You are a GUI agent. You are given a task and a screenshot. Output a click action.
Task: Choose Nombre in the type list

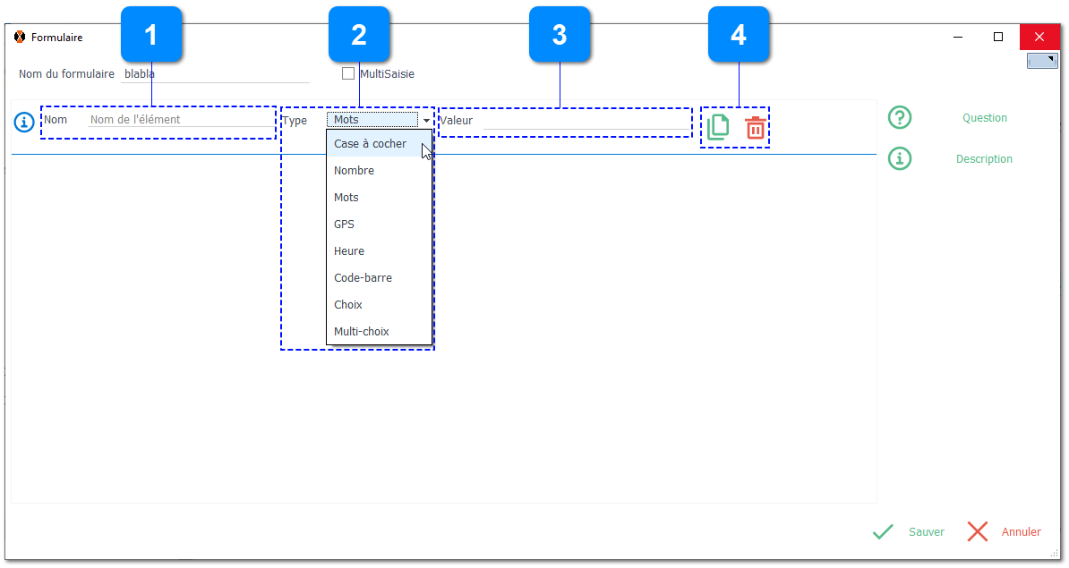pyautogui.click(x=354, y=171)
